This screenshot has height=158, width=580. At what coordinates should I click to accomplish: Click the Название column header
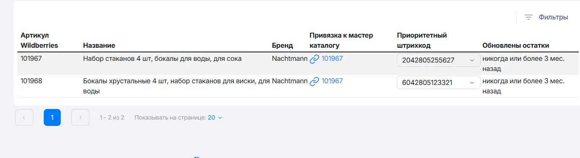pos(99,45)
